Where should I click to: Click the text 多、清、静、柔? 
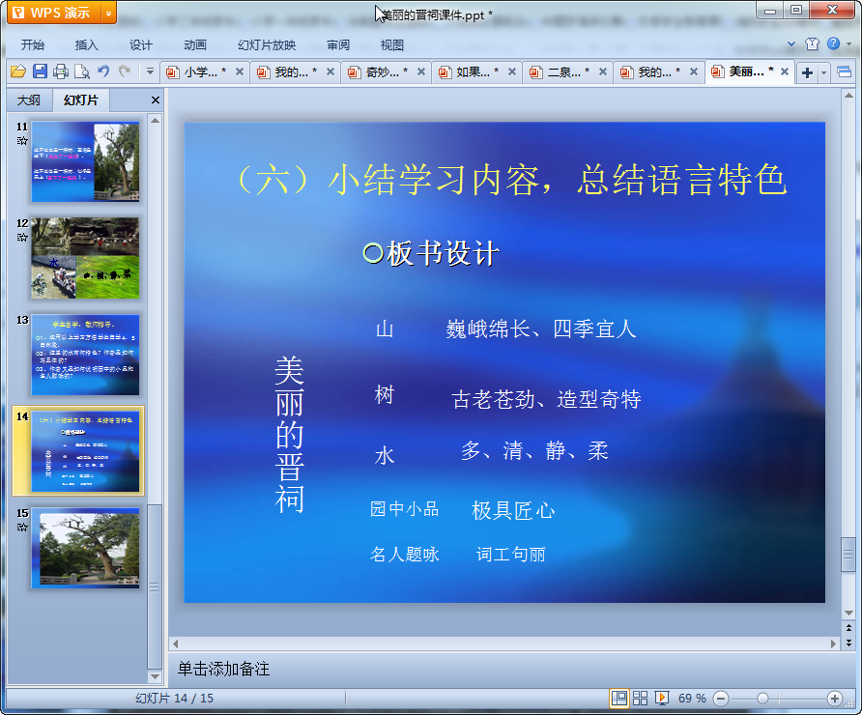click(x=535, y=451)
